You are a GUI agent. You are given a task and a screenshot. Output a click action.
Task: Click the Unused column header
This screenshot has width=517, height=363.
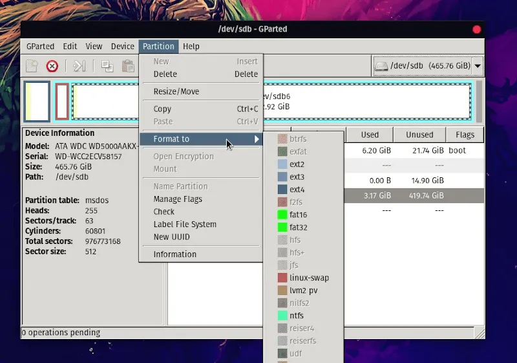click(x=419, y=135)
